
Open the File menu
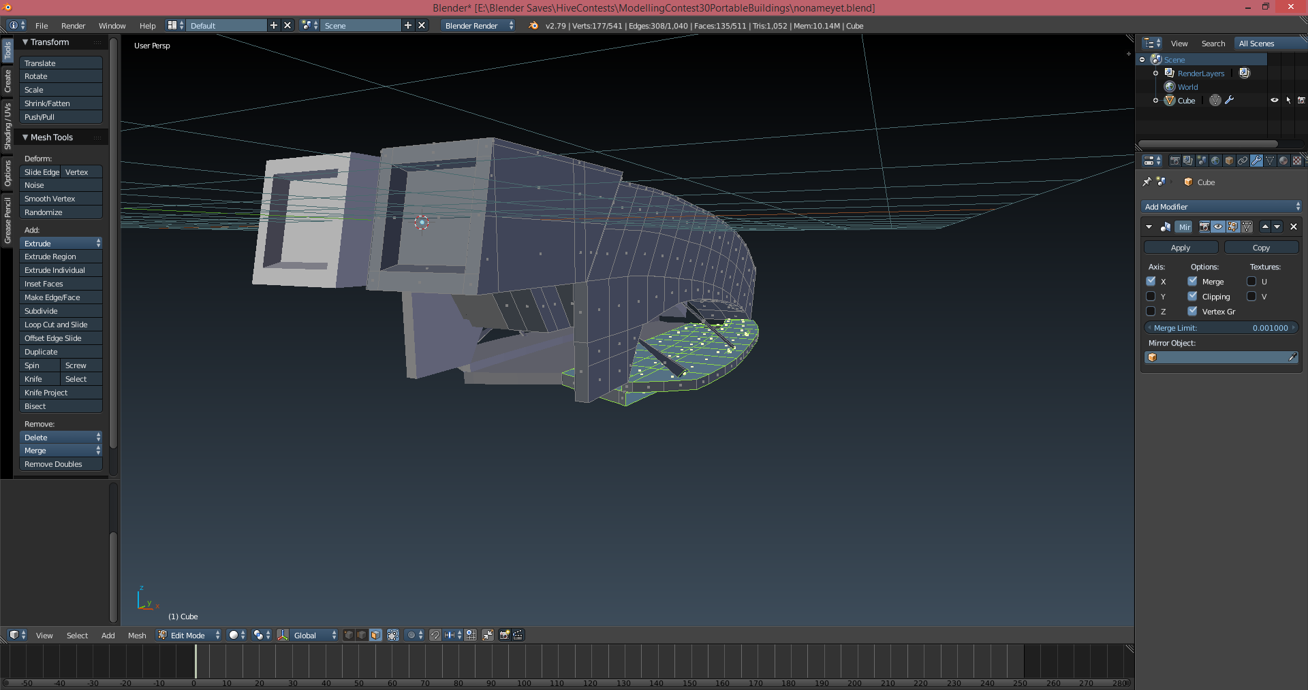pos(42,25)
